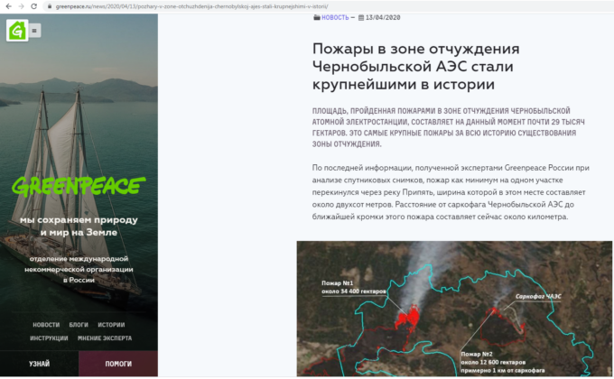The height and width of the screenshot is (379, 614).
Task: Click the green Greenpeace home logo icon
Action: [x=17, y=31]
